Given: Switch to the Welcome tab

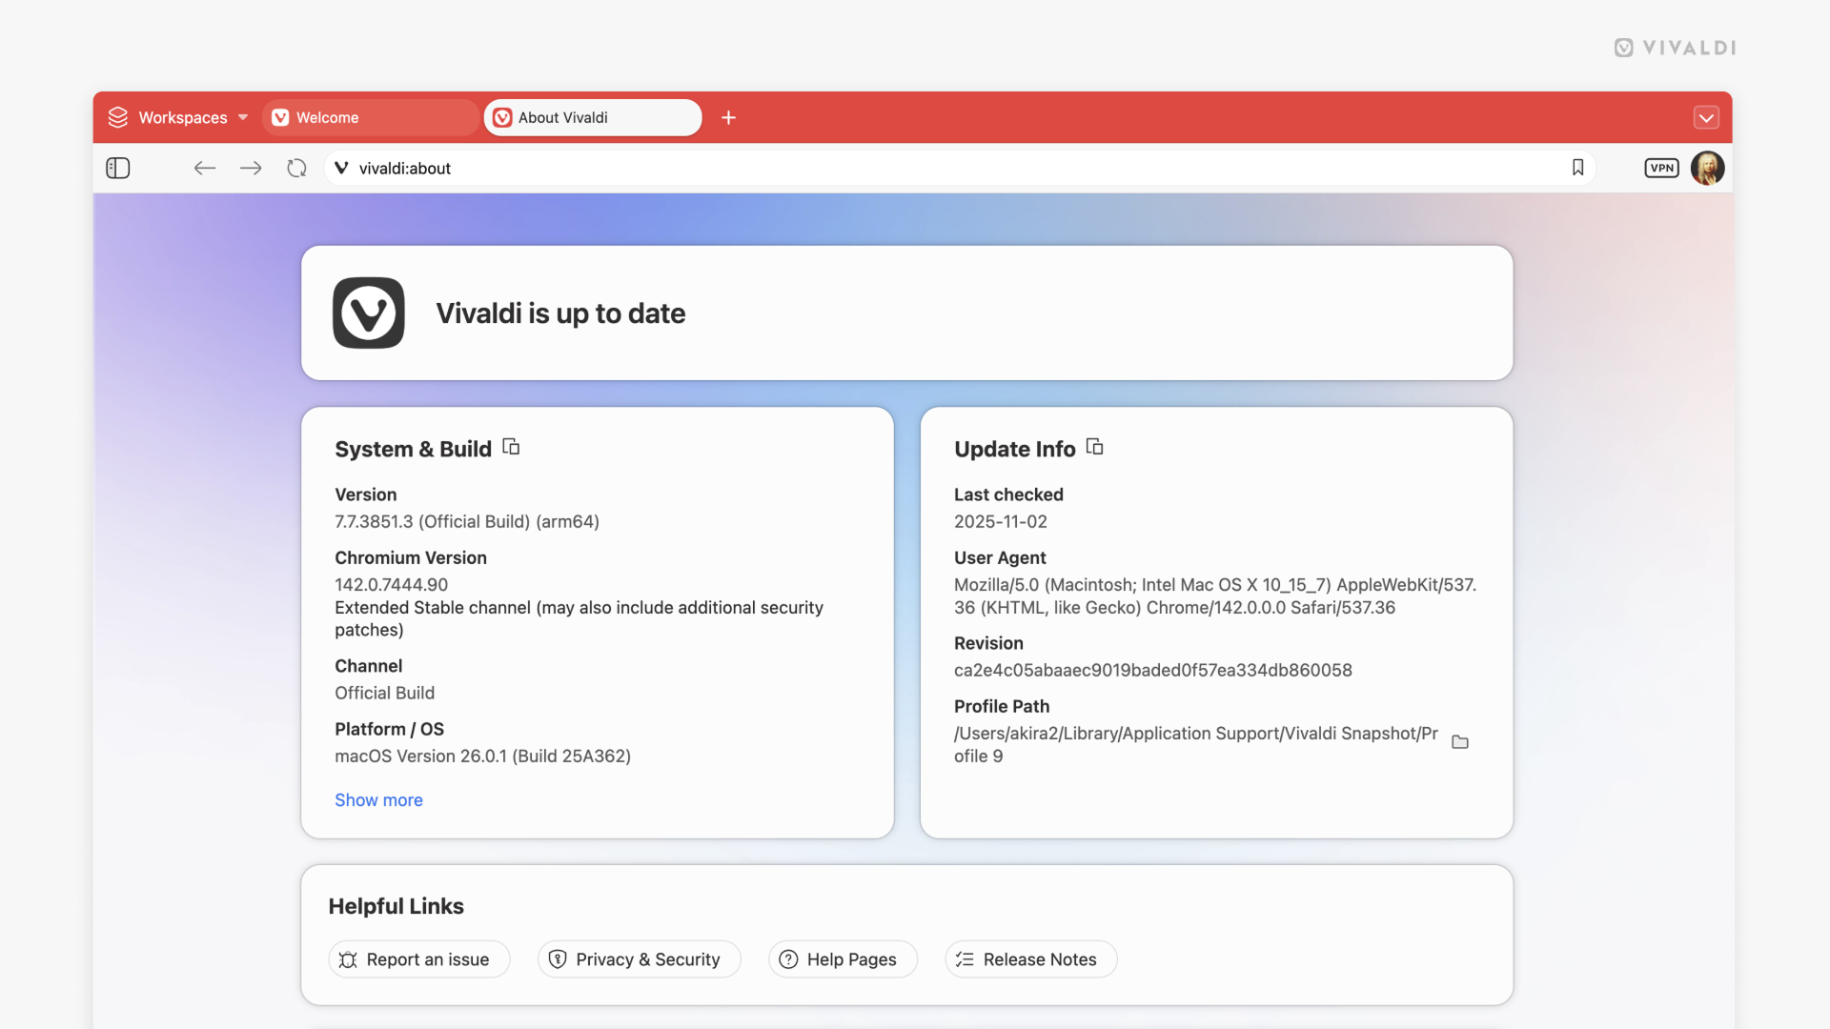Looking at the screenshot, I should (370, 117).
